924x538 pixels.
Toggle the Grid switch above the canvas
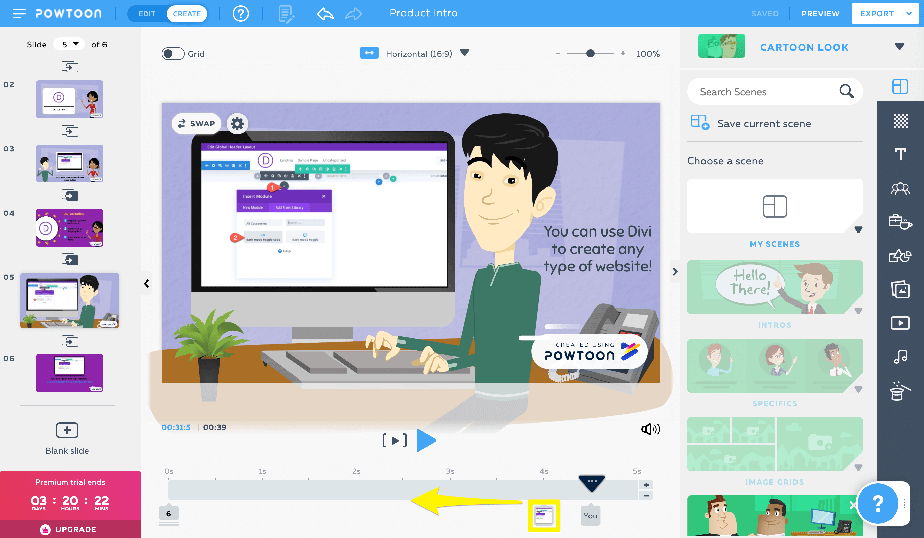(172, 53)
